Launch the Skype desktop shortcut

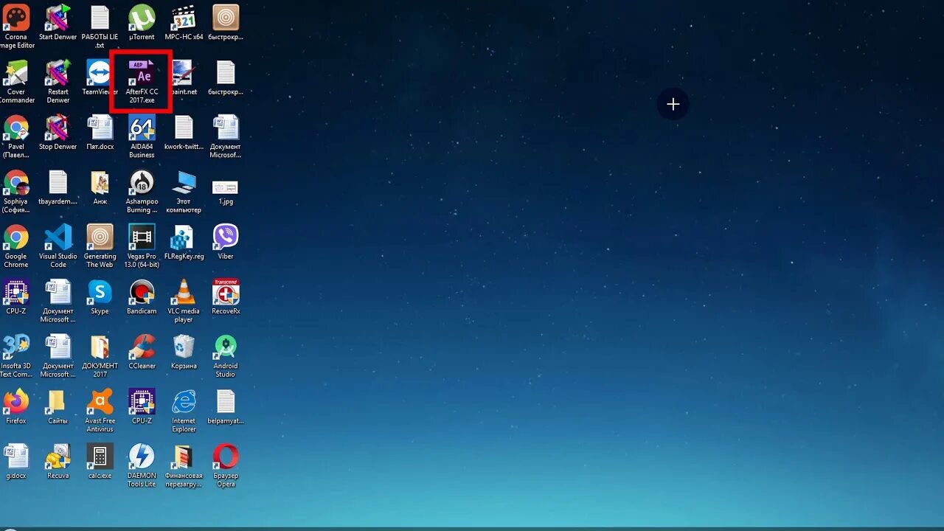[100, 297]
